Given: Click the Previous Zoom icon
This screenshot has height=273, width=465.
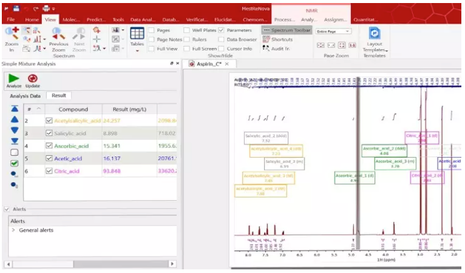Looking at the screenshot, I should pyautogui.click(x=59, y=35).
